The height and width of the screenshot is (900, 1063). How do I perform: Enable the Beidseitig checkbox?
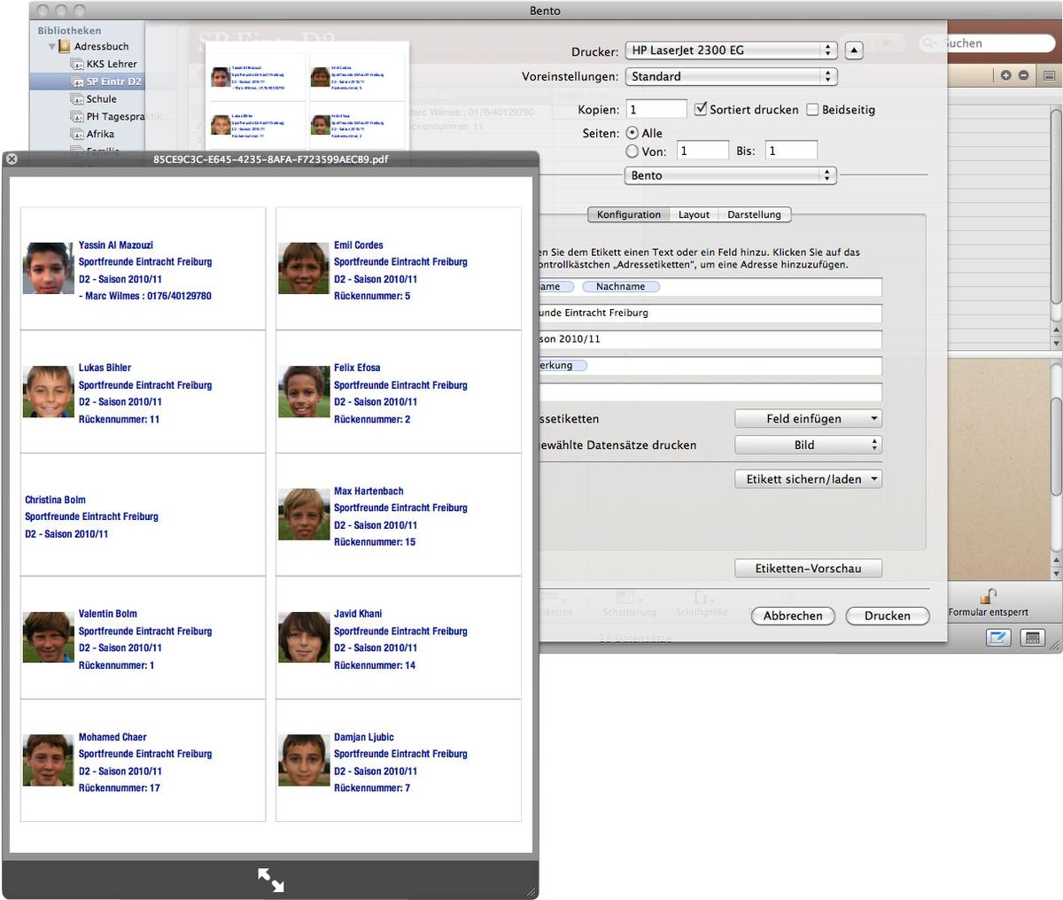tap(812, 110)
